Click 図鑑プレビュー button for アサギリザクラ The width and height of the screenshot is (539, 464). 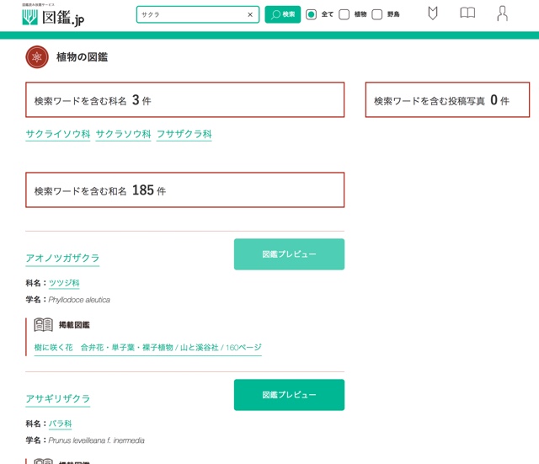pos(289,395)
